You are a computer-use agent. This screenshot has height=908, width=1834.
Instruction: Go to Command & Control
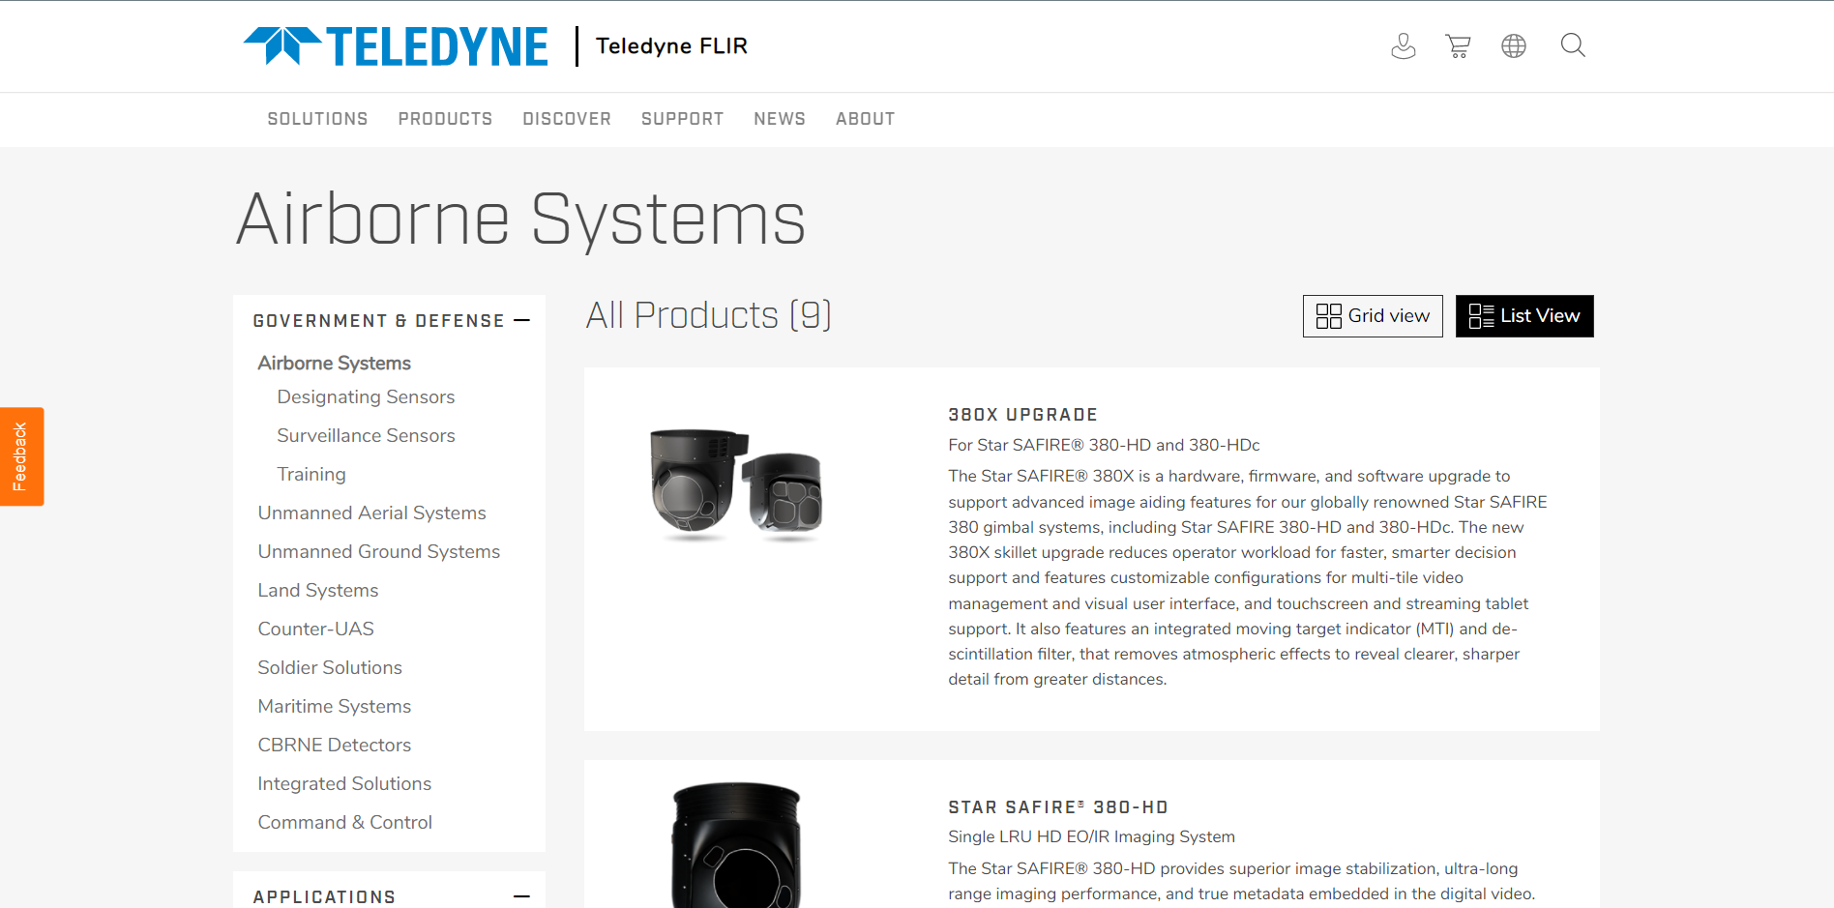coord(344,822)
